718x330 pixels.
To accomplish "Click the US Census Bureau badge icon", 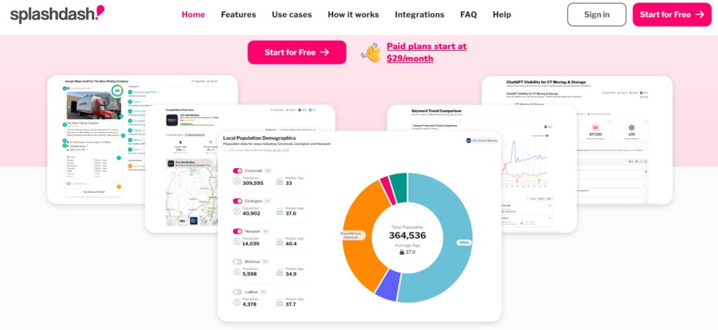I will click(468, 140).
